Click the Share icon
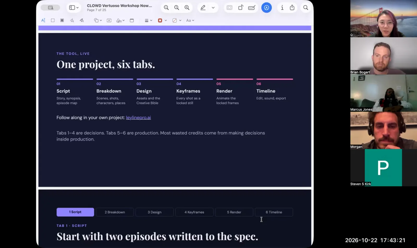This screenshot has height=248, width=417. click(x=292, y=8)
